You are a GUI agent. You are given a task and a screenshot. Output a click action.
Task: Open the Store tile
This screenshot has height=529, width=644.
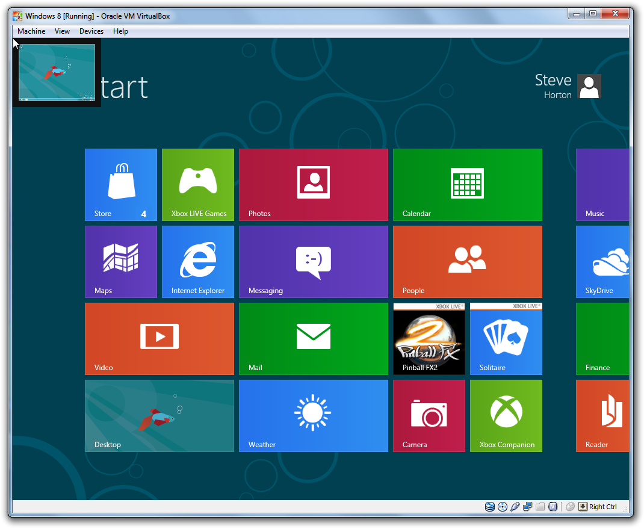tap(121, 185)
